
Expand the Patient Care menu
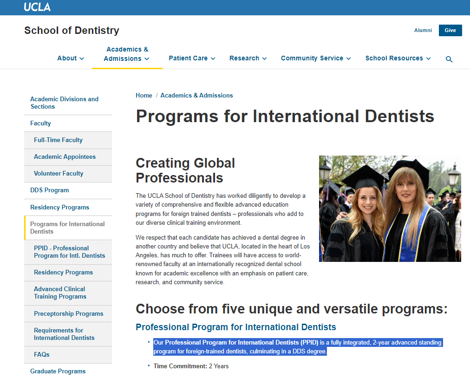(x=192, y=58)
